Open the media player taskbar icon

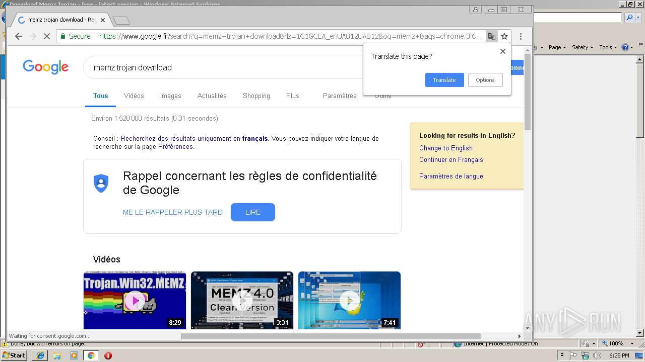(x=74, y=355)
